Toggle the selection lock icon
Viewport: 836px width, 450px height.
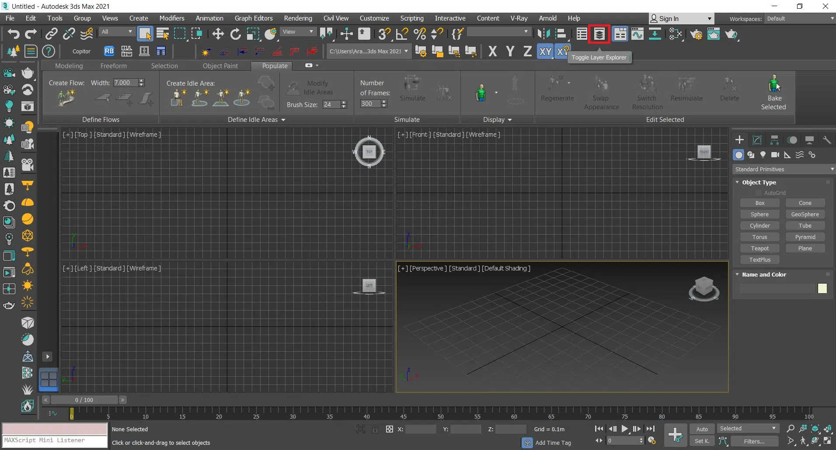(375, 429)
